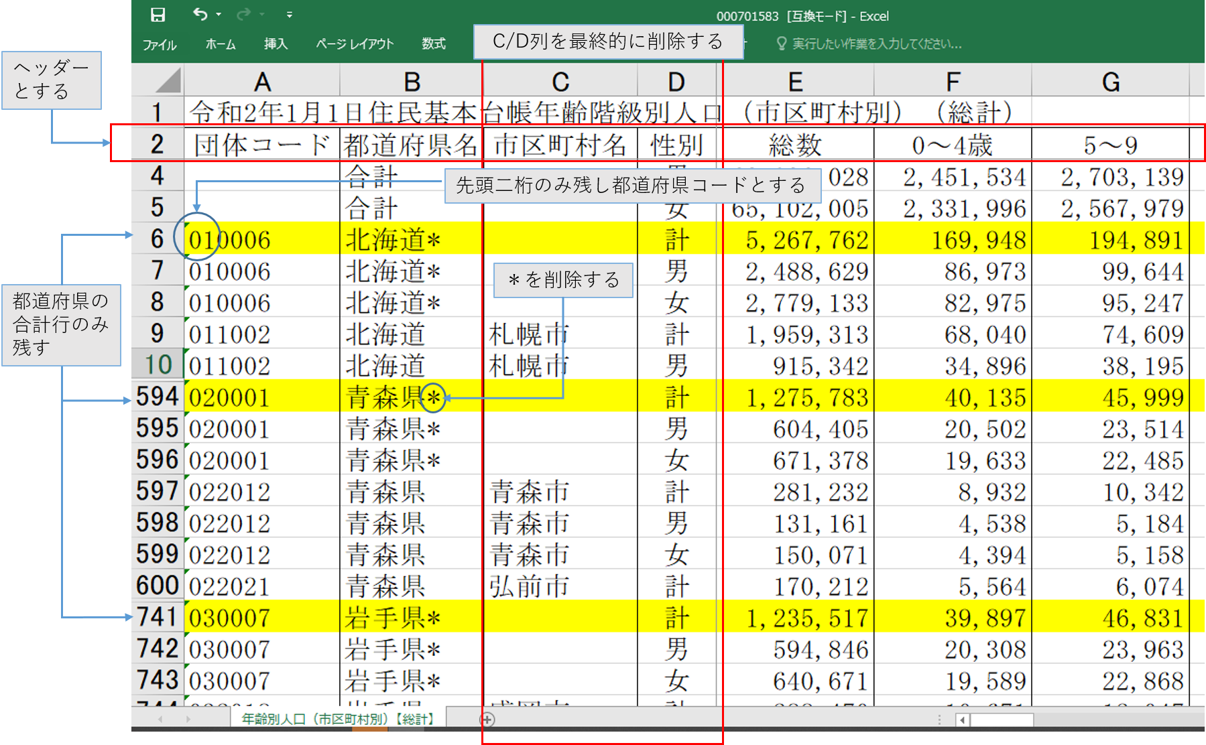1206x745 pixels.
Task: Click the 岩手県* cell in row 741
Action: pyautogui.click(x=412, y=617)
